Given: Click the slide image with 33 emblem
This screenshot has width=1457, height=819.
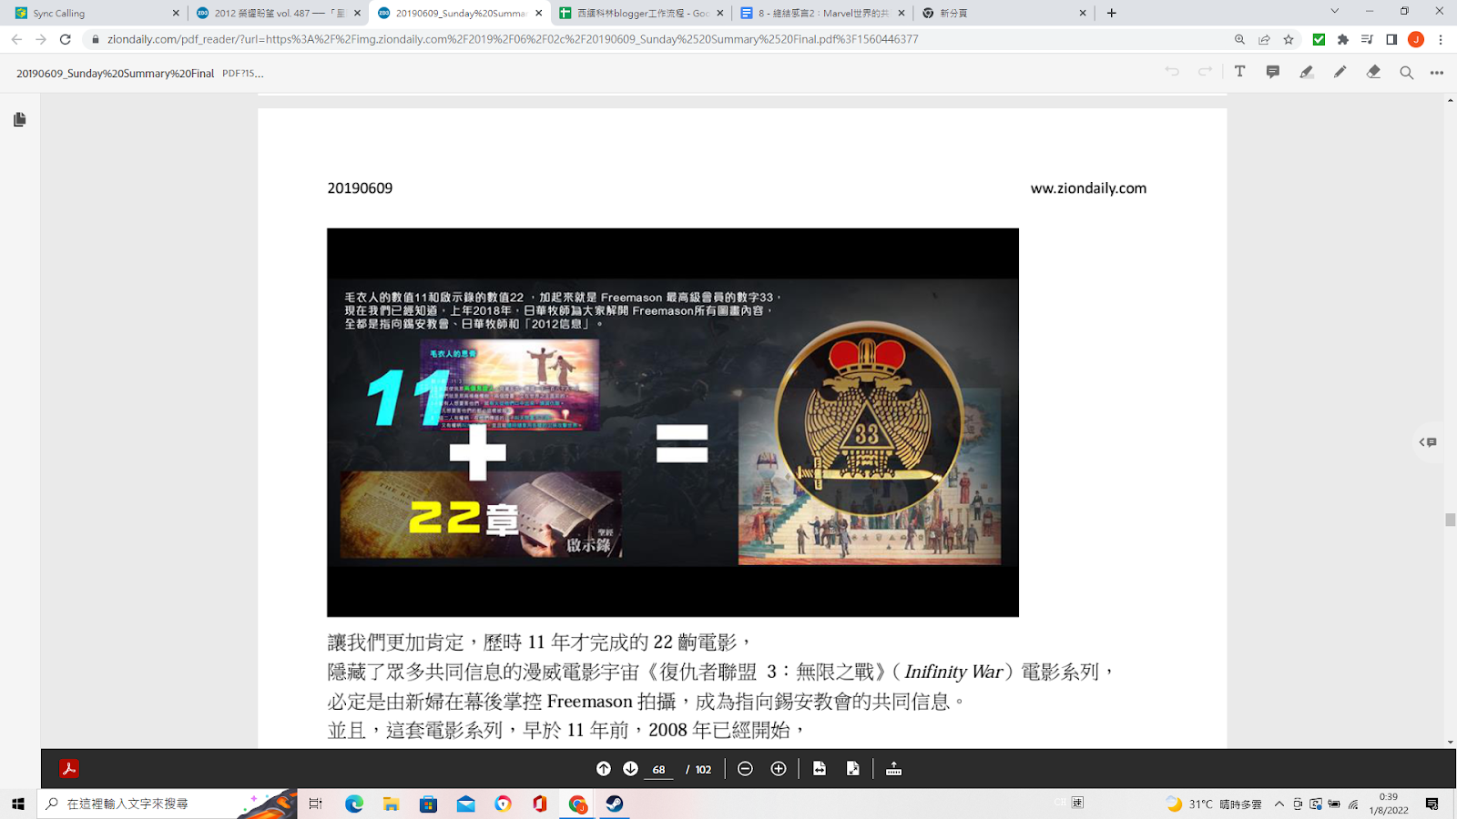Looking at the screenshot, I should coord(673,422).
